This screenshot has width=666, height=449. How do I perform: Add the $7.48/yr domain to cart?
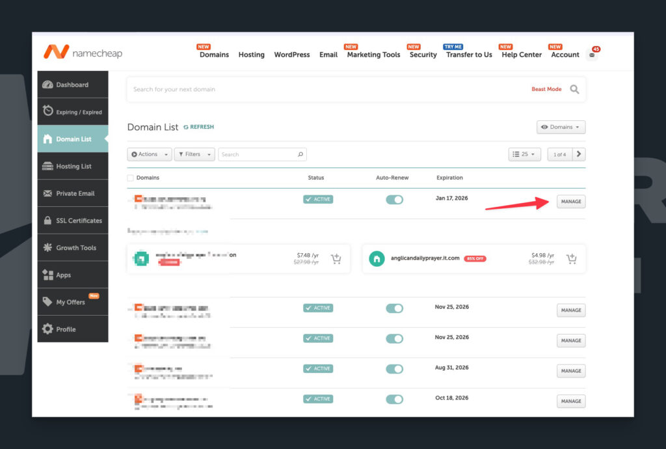pyautogui.click(x=336, y=259)
